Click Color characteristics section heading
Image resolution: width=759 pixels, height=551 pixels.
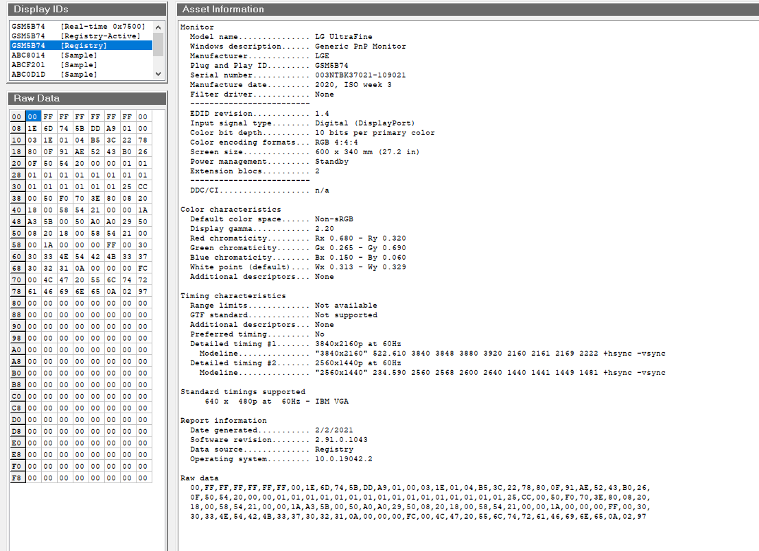point(231,210)
